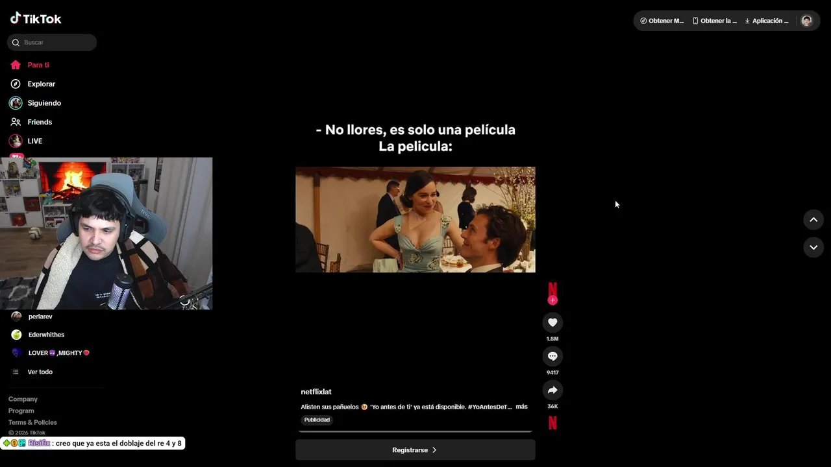Expand Terms & Policies footer section
Viewport: 831px width, 467px height.
coord(32,422)
